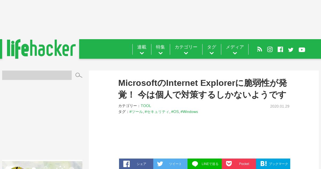Open the #Windows tag link
This screenshot has height=169, width=321.
coord(189,112)
